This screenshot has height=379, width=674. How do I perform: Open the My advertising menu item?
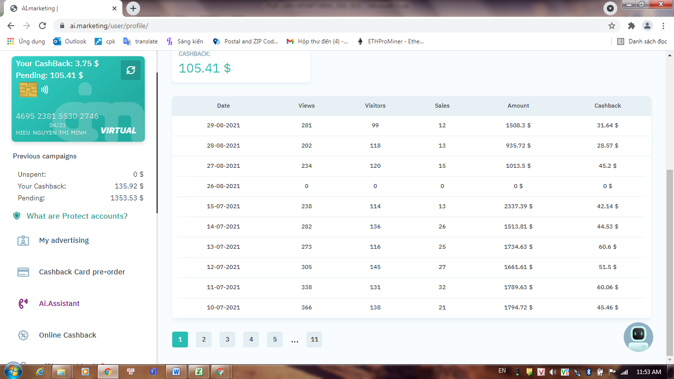[x=64, y=240]
